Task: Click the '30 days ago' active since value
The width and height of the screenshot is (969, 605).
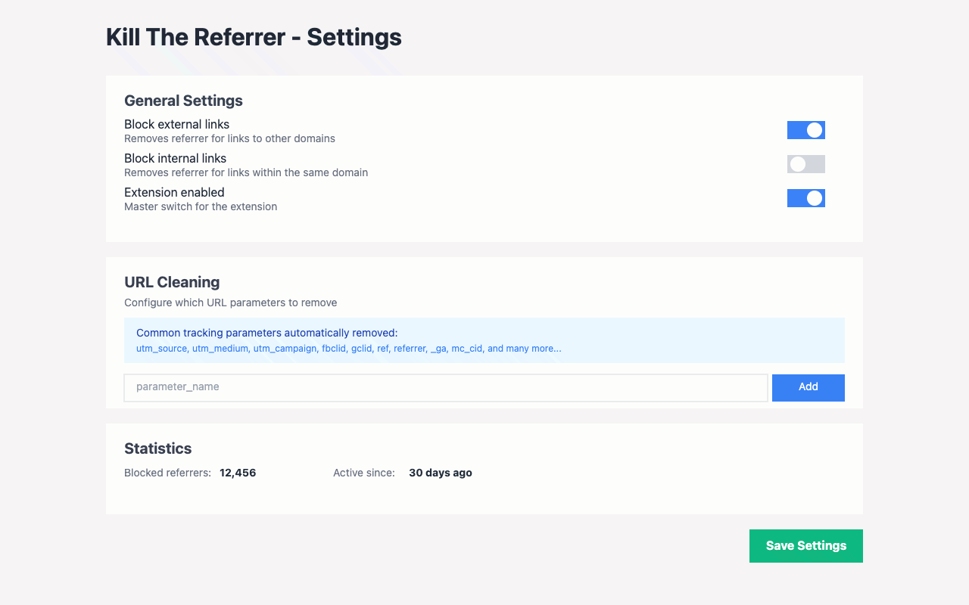Action: (x=441, y=472)
